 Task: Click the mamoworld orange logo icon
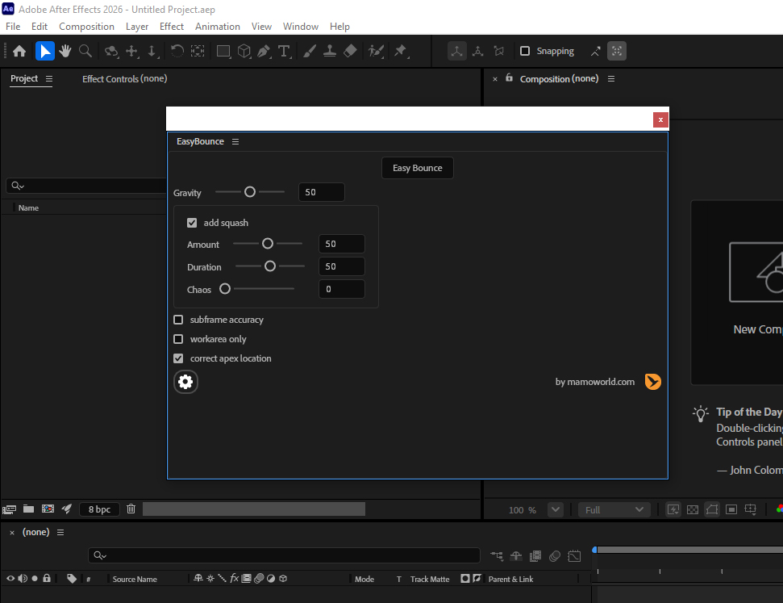click(652, 382)
